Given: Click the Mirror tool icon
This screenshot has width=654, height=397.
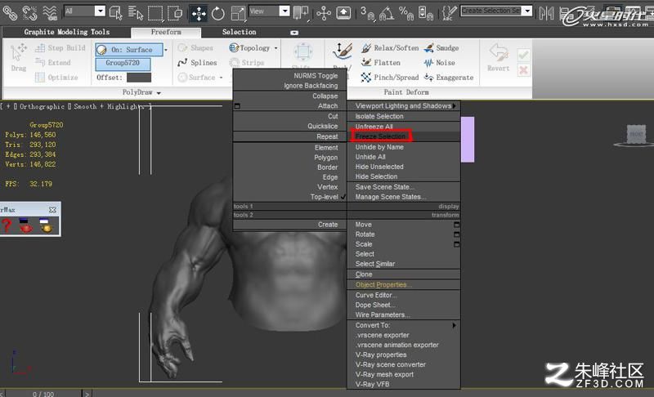Looking at the screenshot, I should point(546,13).
